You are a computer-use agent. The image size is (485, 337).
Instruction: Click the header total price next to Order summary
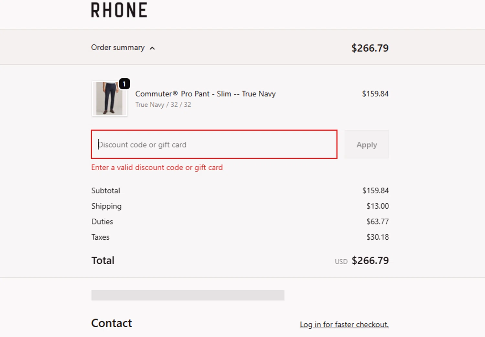pos(370,48)
